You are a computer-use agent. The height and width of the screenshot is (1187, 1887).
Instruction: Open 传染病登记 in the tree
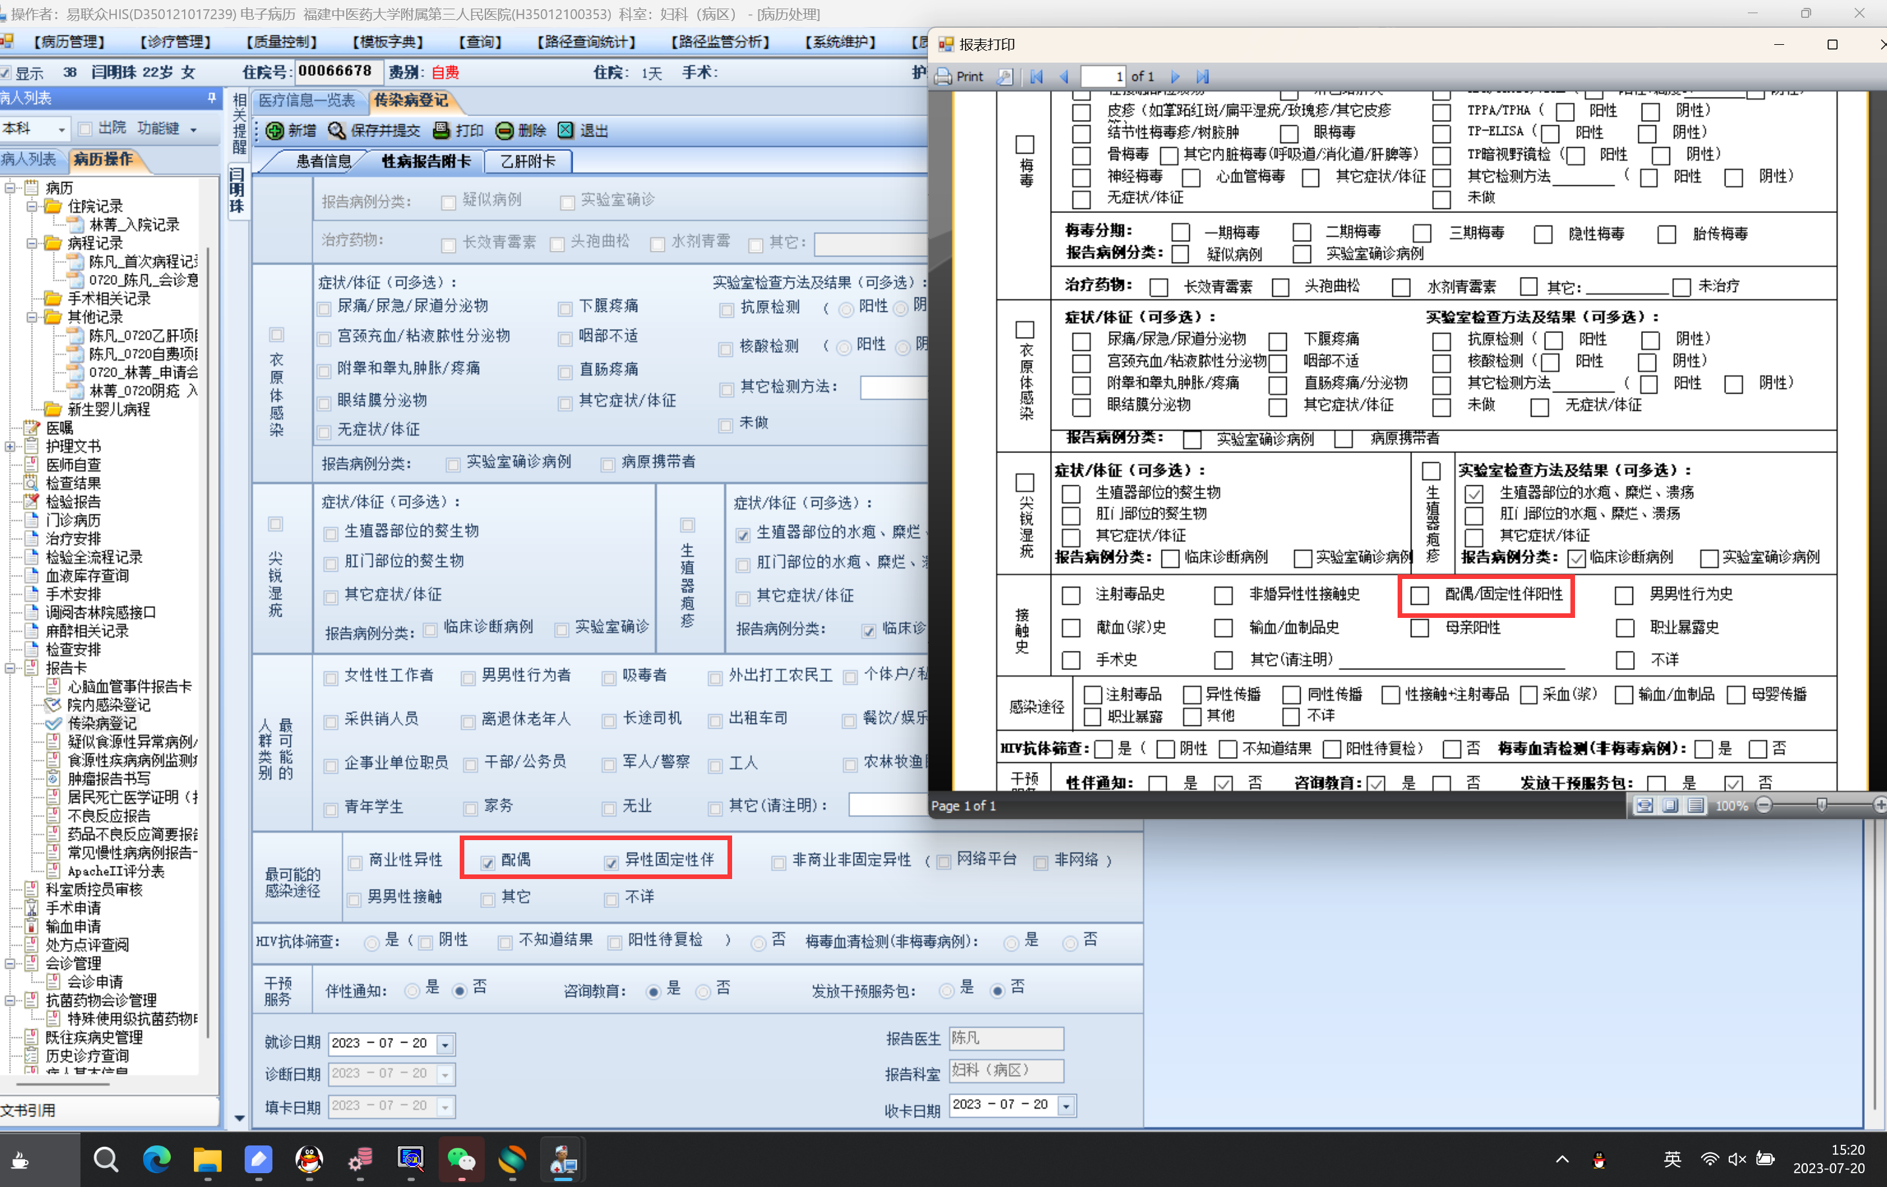point(102,723)
